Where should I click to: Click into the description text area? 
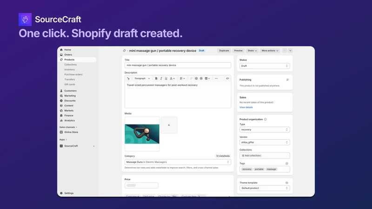click(x=178, y=95)
